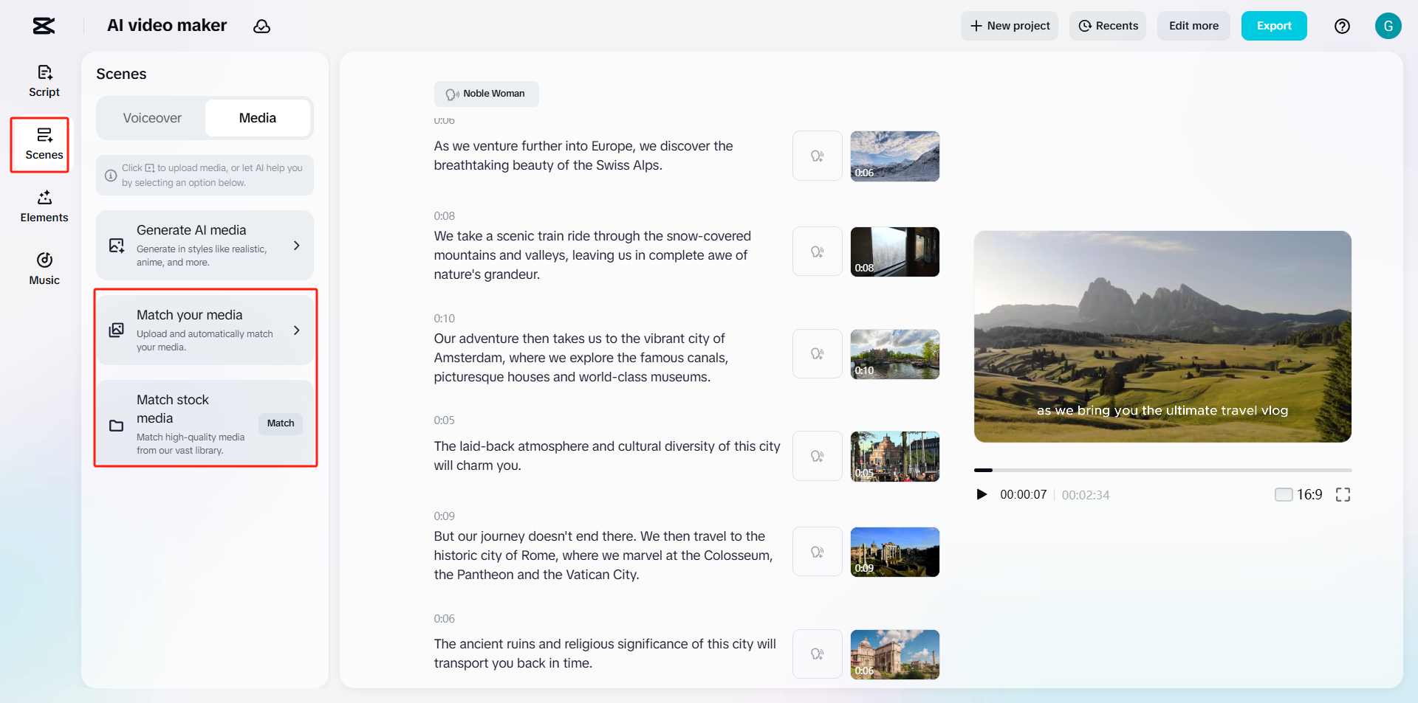Toggle fullscreen preview
This screenshot has height=703, width=1418.
1343,495
